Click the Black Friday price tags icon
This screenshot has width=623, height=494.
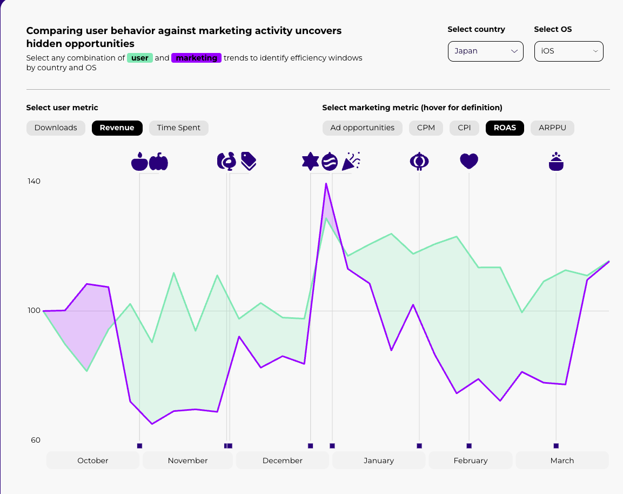point(249,161)
